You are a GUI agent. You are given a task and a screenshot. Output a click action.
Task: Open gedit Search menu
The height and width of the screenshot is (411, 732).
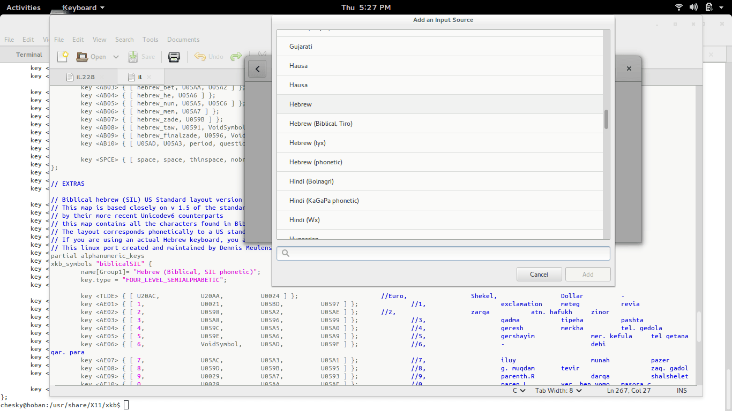click(x=124, y=40)
